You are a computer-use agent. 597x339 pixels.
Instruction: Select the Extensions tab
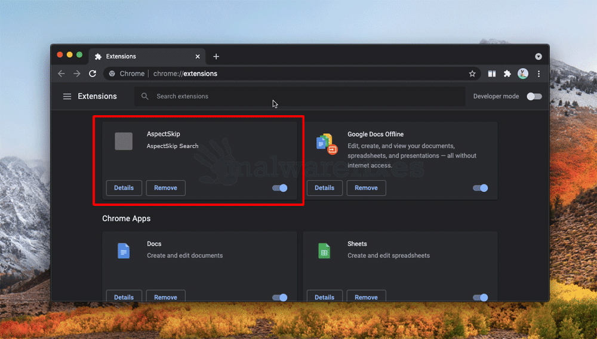pyautogui.click(x=147, y=56)
